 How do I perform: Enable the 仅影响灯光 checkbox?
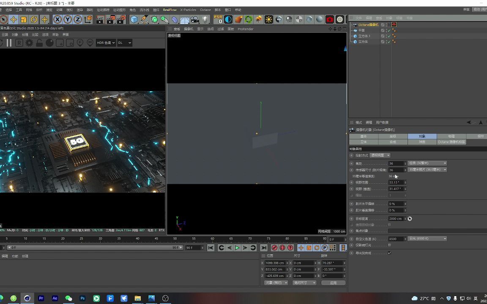click(389, 245)
